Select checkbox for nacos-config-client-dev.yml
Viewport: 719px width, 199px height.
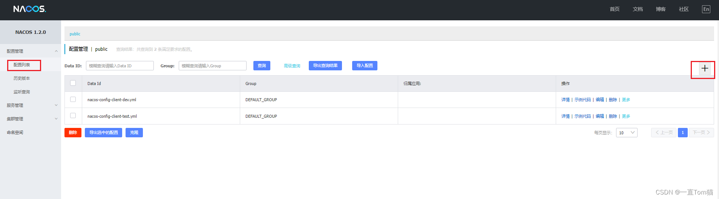(73, 99)
